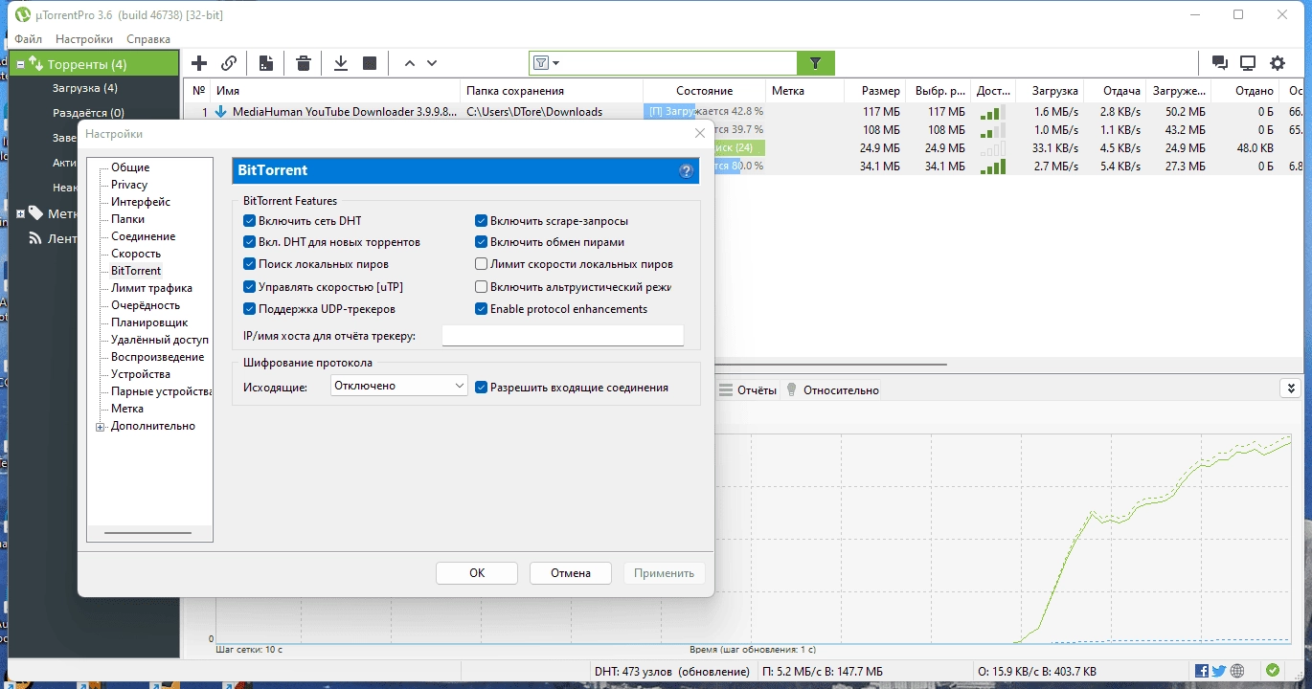
Task: Click the Stop square icon in toolbar
Action: 370,63
